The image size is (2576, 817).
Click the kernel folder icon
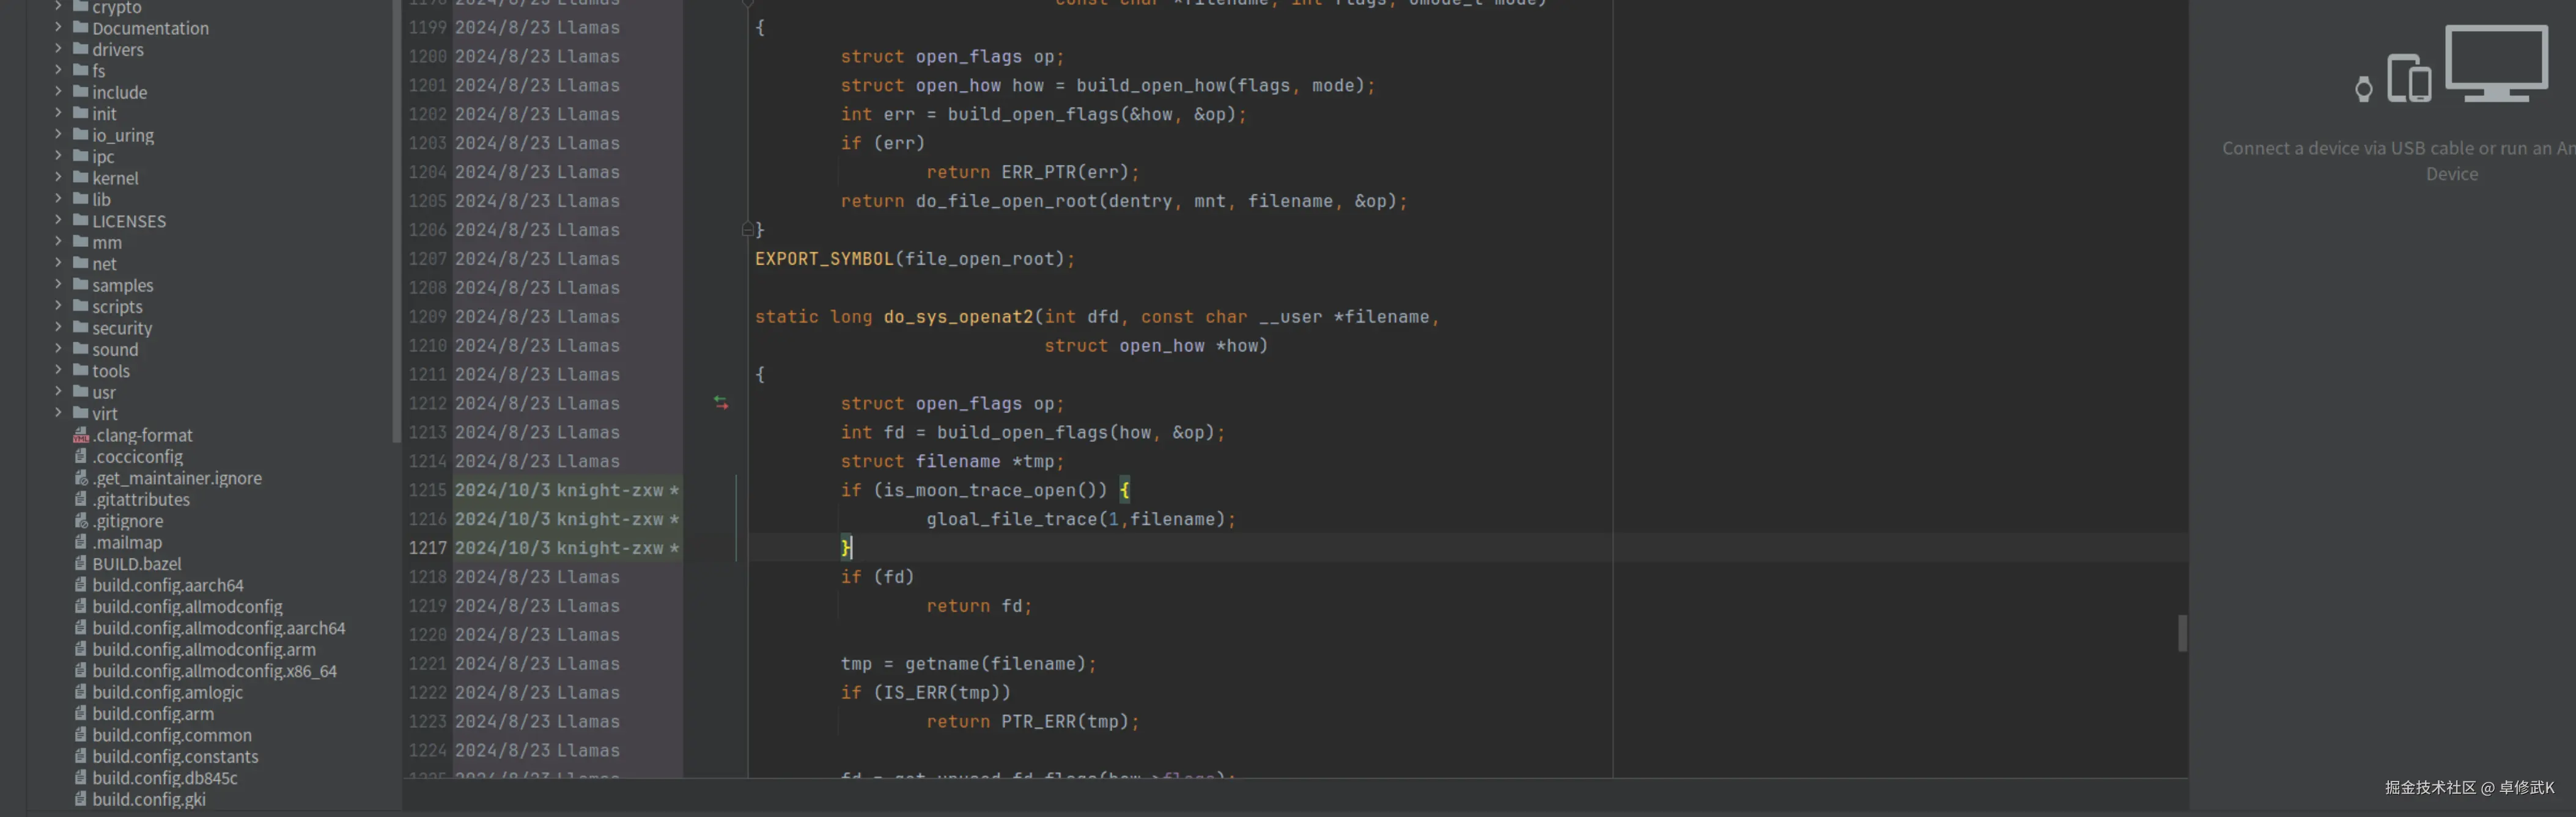[x=81, y=178]
